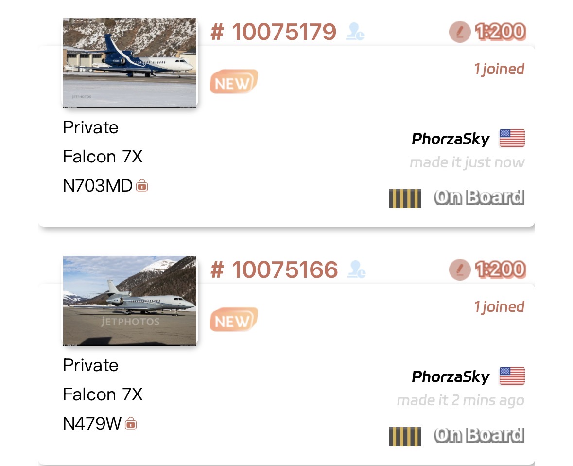Select the US flag on the N479W card
The image size is (573, 466).
click(512, 376)
